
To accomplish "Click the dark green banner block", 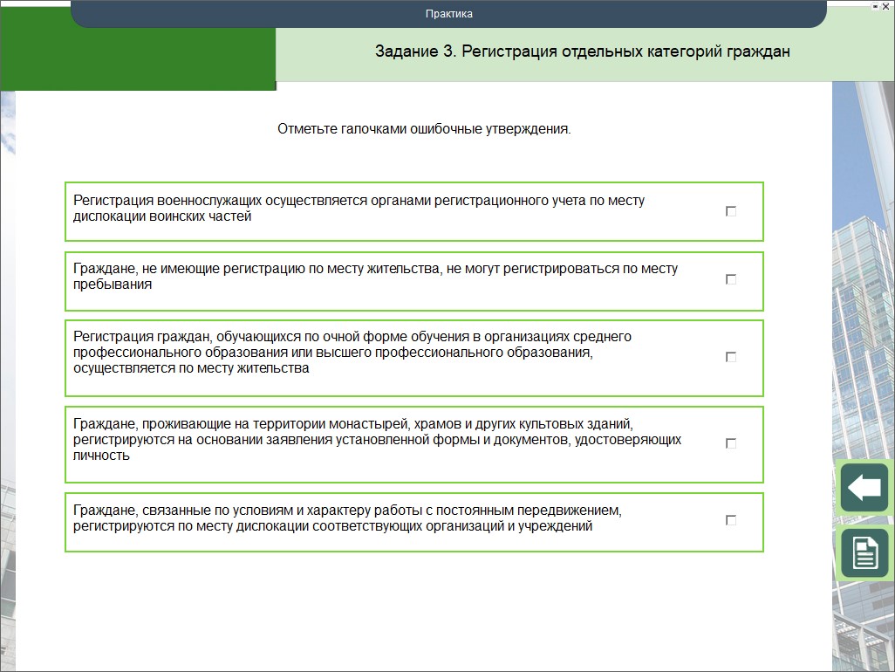I will pyautogui.click(x=138, y=58).
